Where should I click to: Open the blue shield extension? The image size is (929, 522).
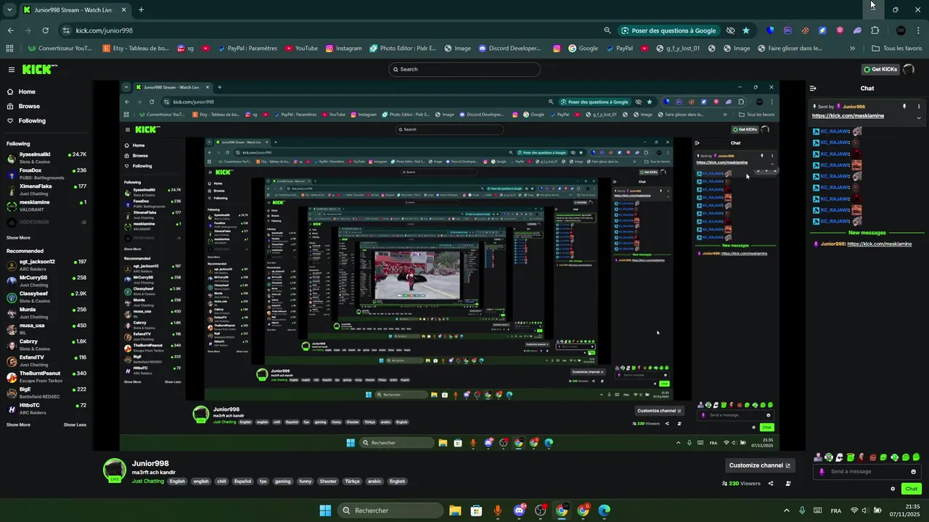point(770,30)
